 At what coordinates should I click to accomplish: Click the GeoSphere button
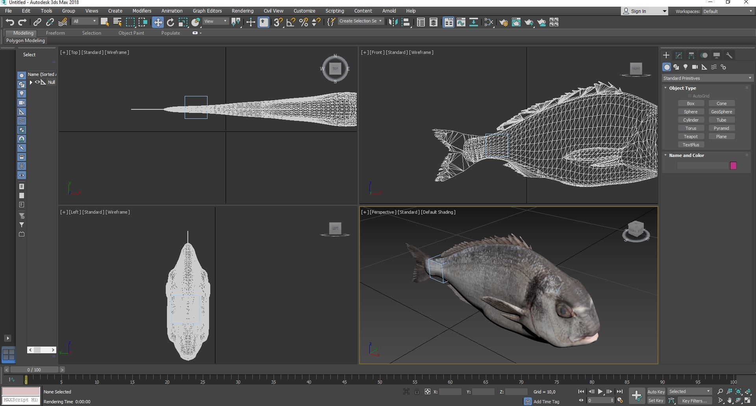tap(721, 112)
